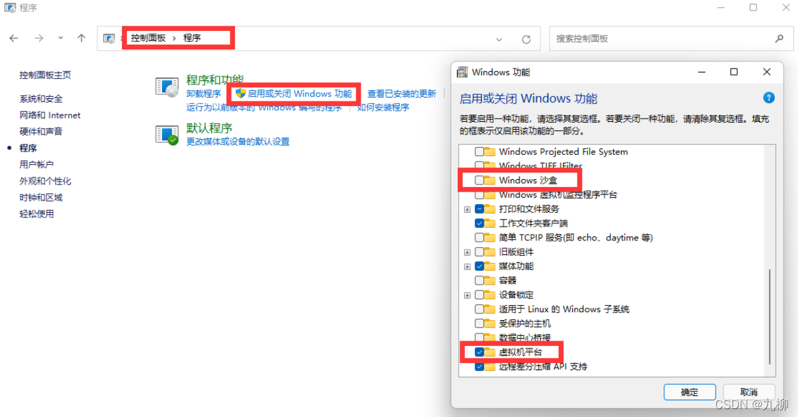Check 受保护的主机 checkbox
The width and height of the screenshot is (798, 417).
[479, 323]
